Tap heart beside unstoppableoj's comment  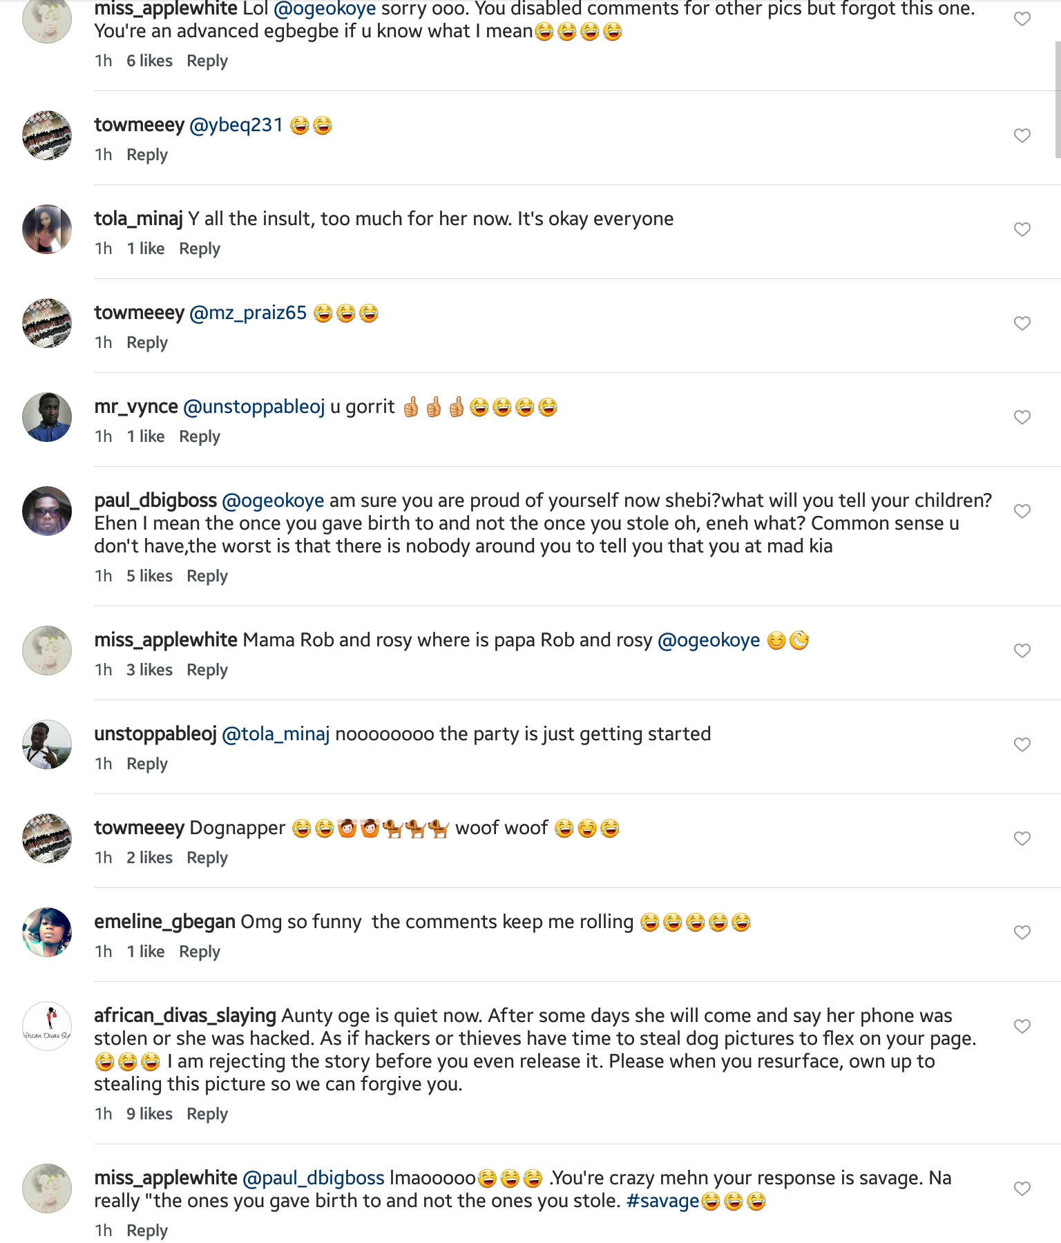1022,744
